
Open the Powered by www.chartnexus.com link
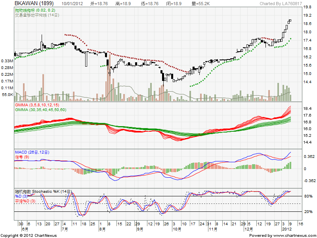pyautogui.click(x=283, y=236)
